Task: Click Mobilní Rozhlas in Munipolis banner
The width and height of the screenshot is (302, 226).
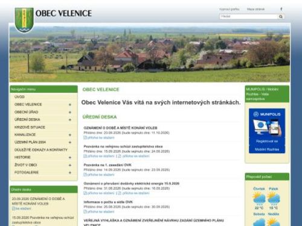Action: [x=267, y=149]
